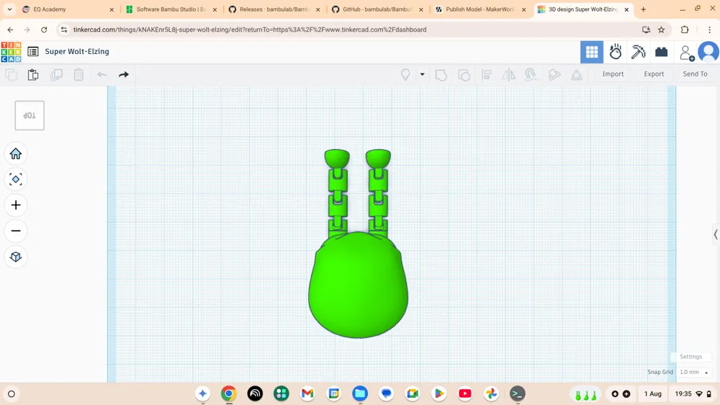
Task: Open the tab search dropdown arrow
Action: [9, 9]
